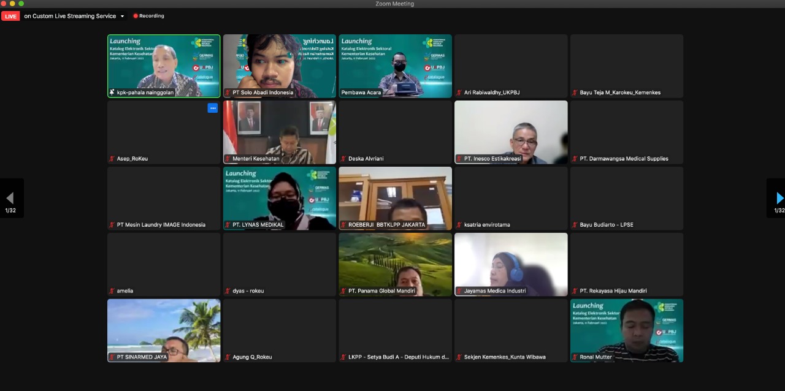The width and height of the screenshot is (785, 391).
Task: Open the Custom Live Streaming Service dropdown
Action: click(122, 16)
